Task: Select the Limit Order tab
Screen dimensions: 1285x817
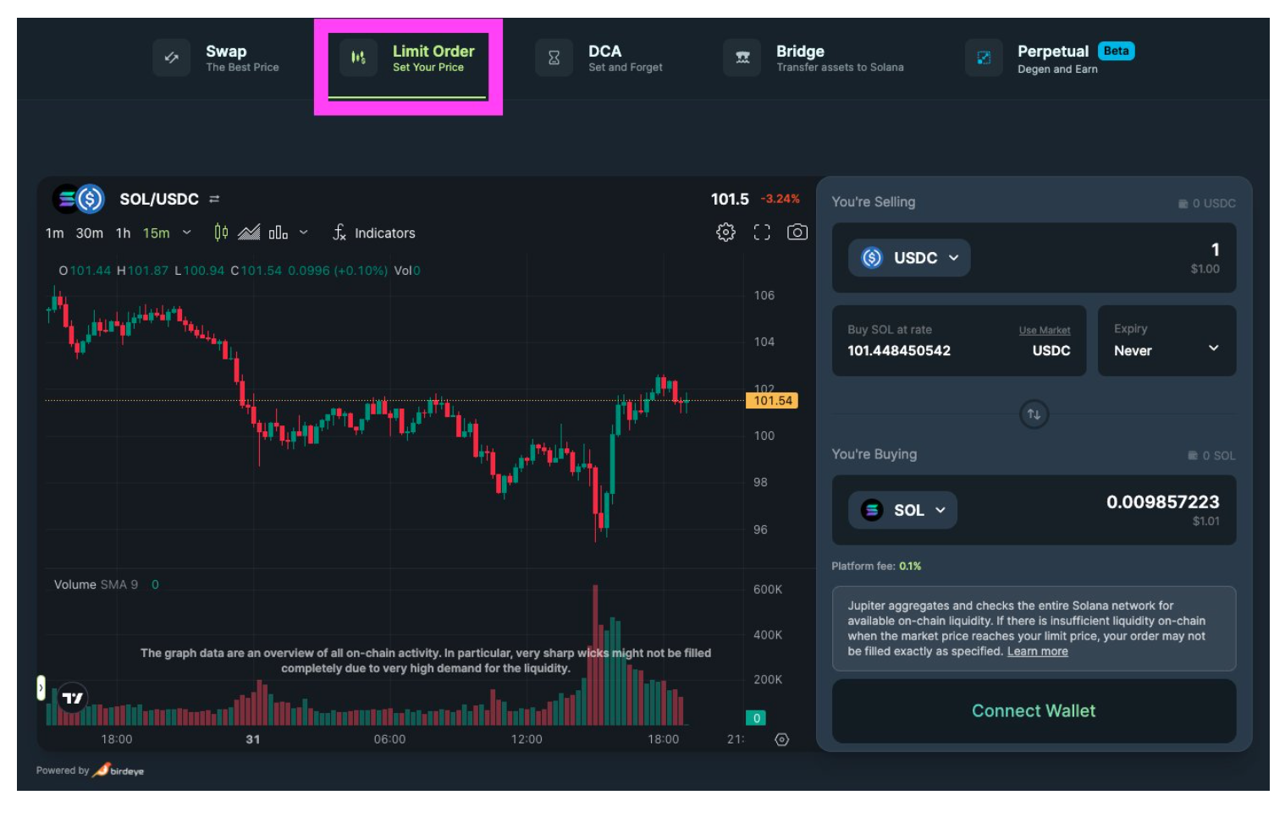Action: (408, 58)
